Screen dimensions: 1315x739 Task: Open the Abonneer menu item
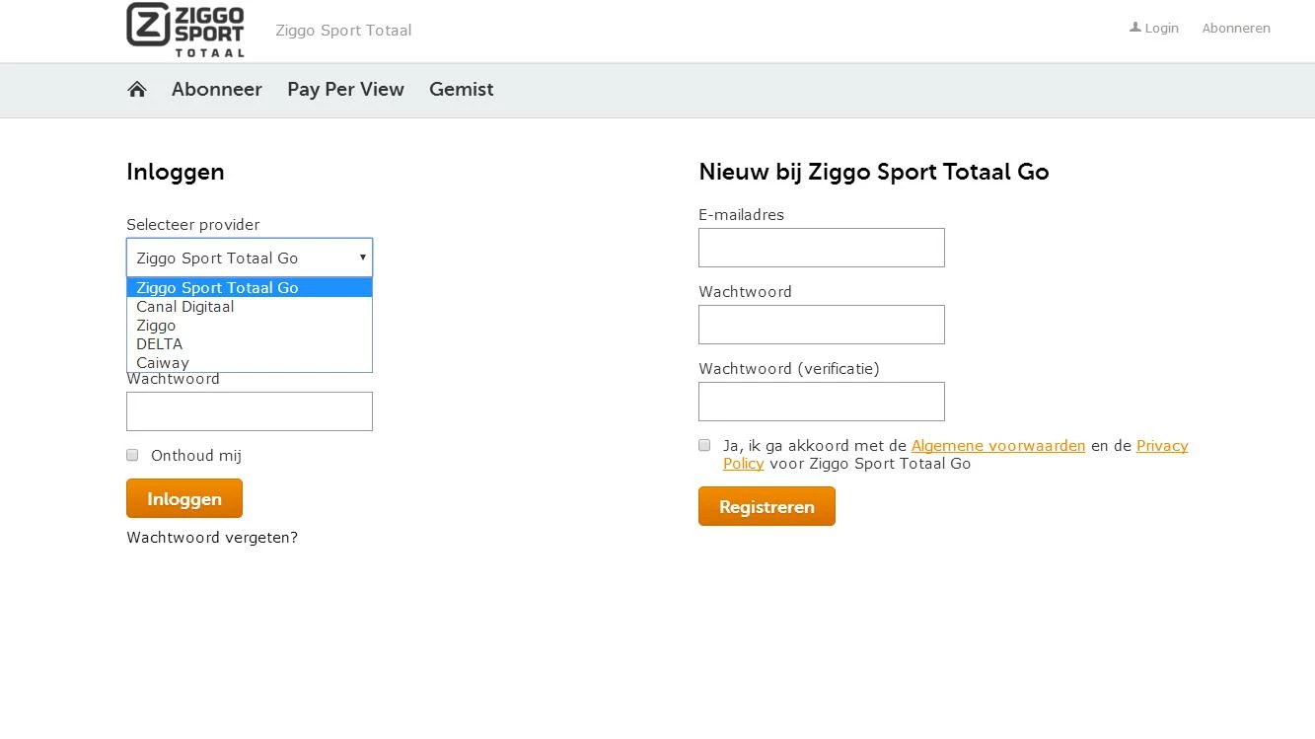217,89
